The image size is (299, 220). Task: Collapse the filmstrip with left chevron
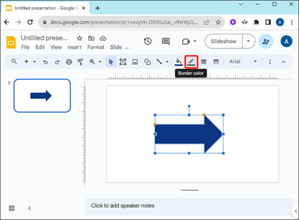29,208
